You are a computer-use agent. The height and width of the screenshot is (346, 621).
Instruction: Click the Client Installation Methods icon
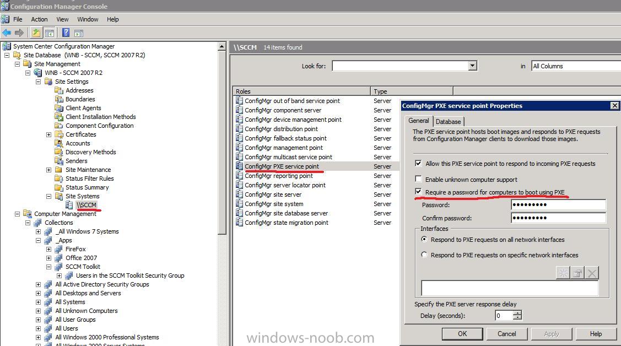[59, 117]
